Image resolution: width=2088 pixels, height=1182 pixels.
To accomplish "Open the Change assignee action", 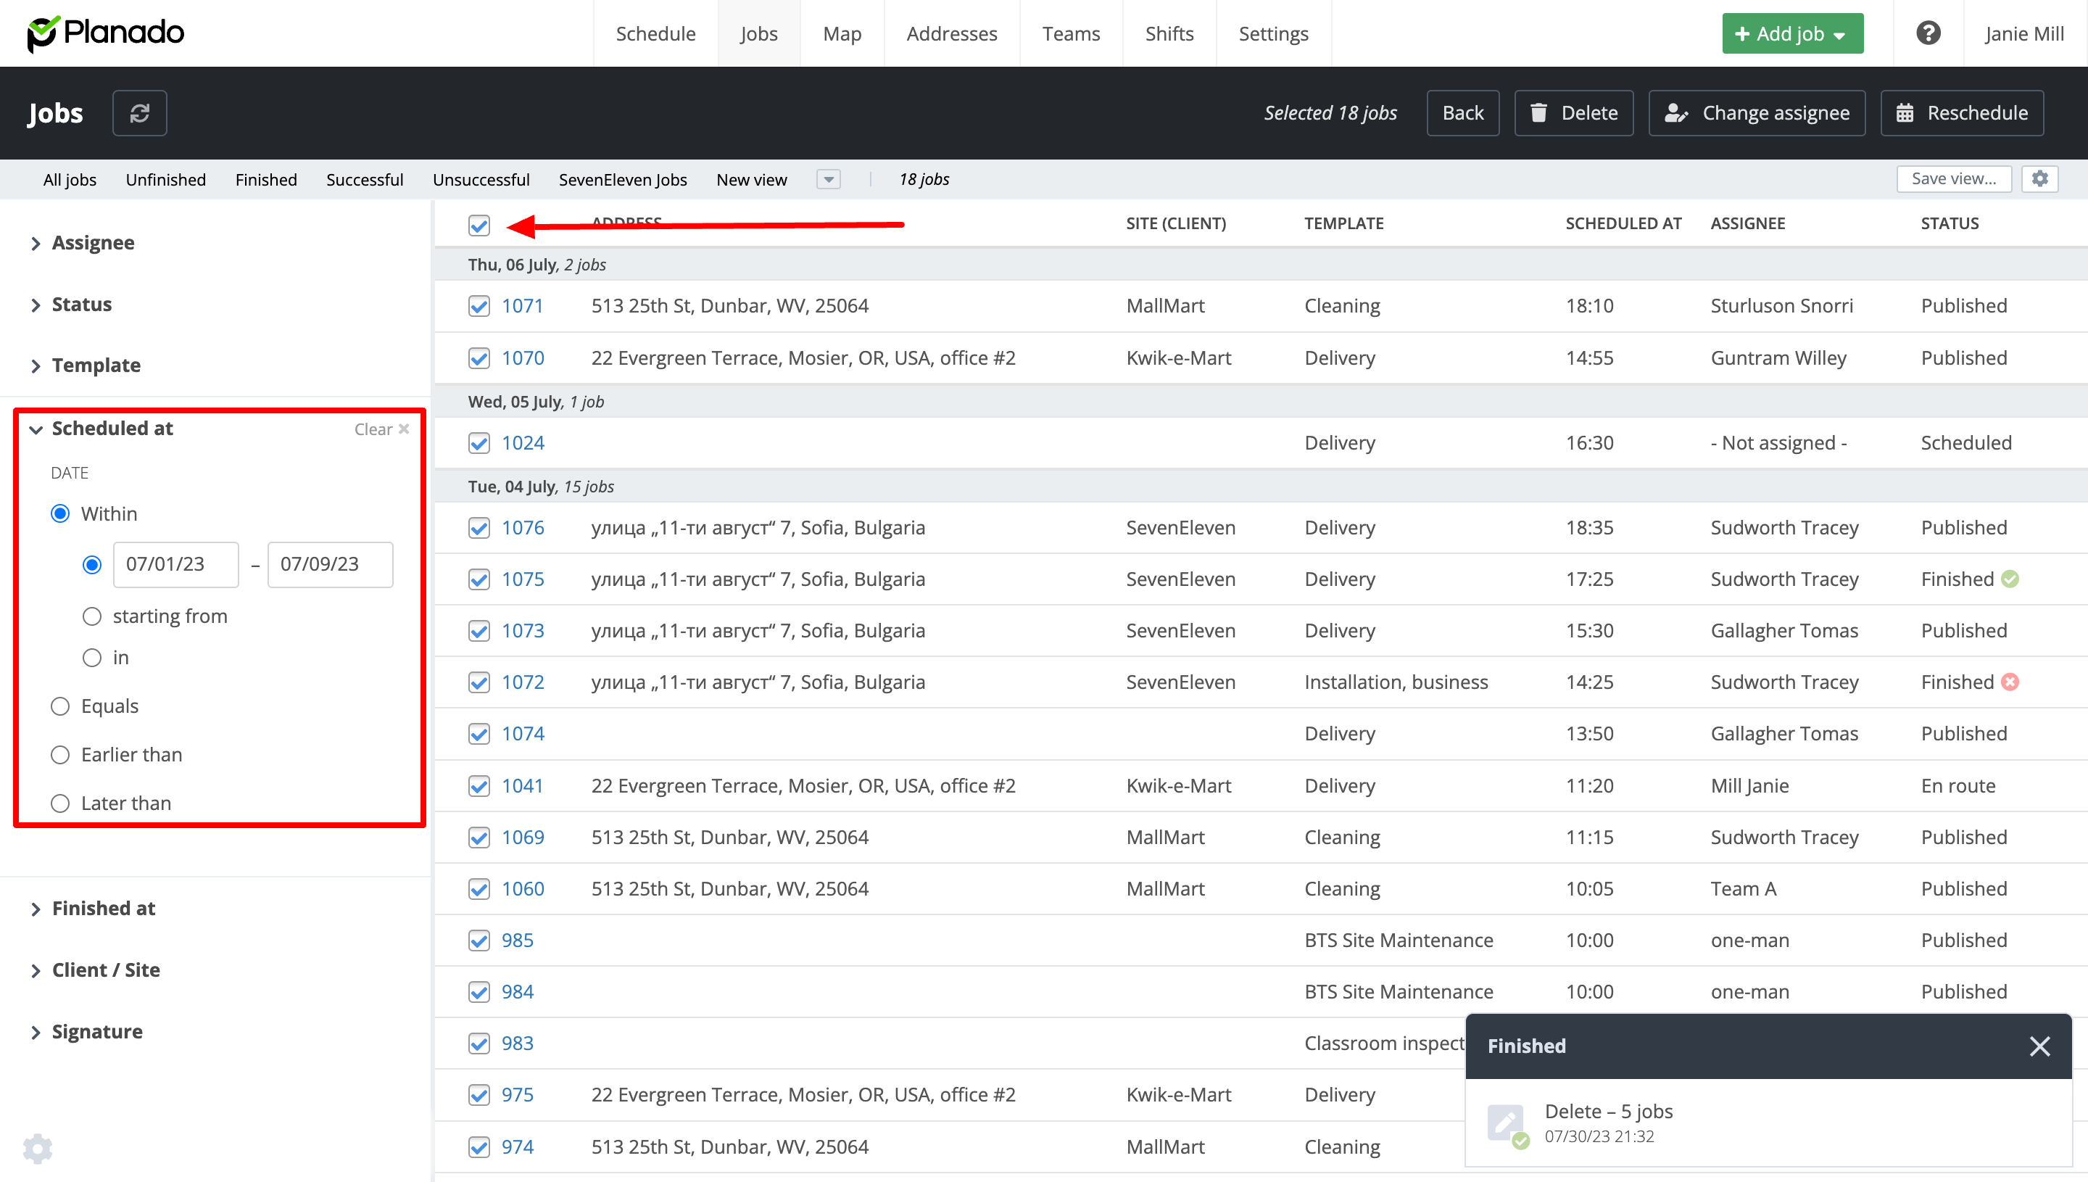I will tap(1757, 113).
